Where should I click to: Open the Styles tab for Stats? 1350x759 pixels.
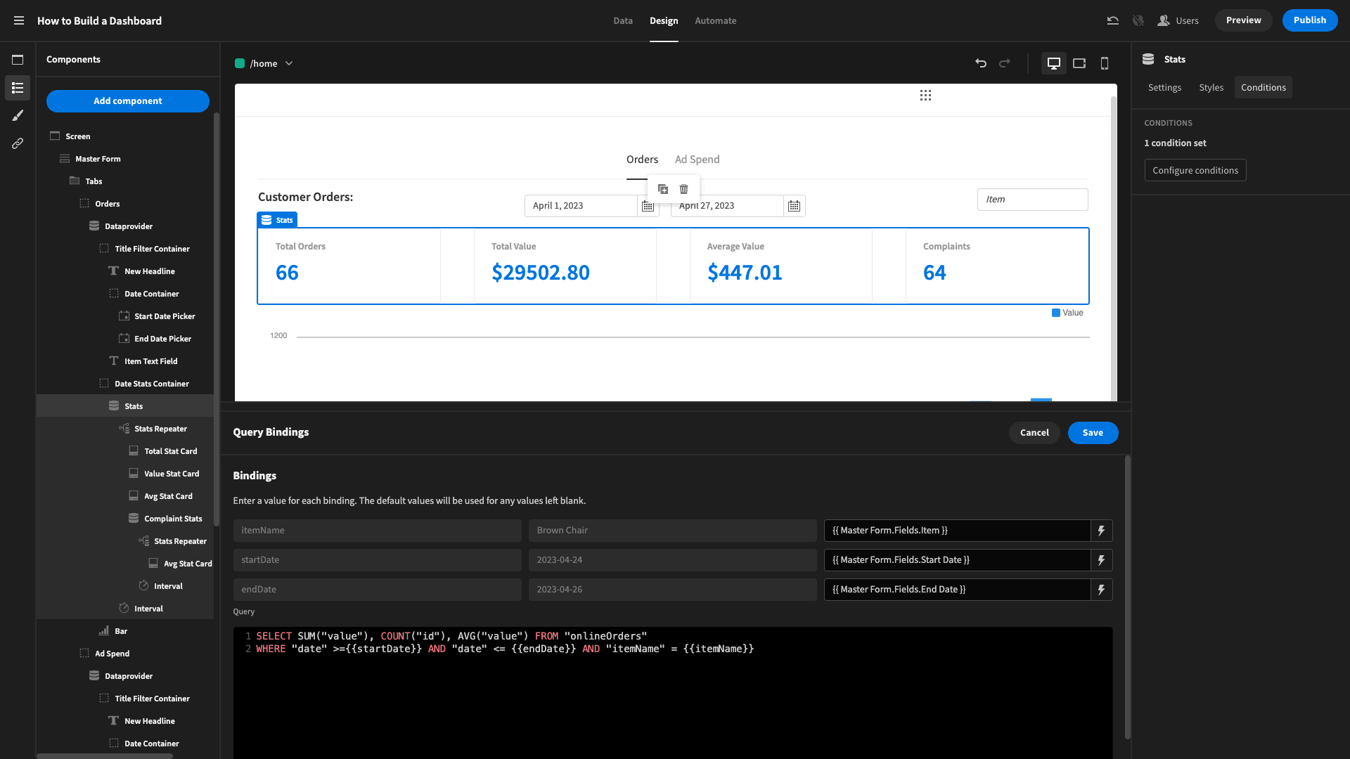pyautogui.click(x=1211, y=87)
